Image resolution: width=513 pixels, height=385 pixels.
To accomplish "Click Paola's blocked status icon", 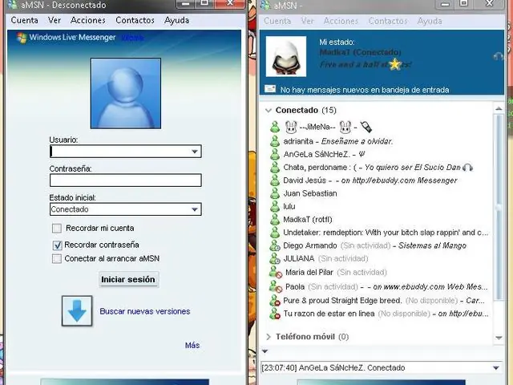I will tap(276, 287).
